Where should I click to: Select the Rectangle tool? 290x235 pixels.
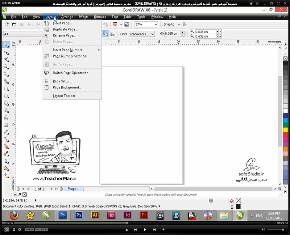pyautogui.click(x=6, y=89)
